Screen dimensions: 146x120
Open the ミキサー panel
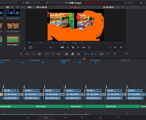(x=129, y=3)
